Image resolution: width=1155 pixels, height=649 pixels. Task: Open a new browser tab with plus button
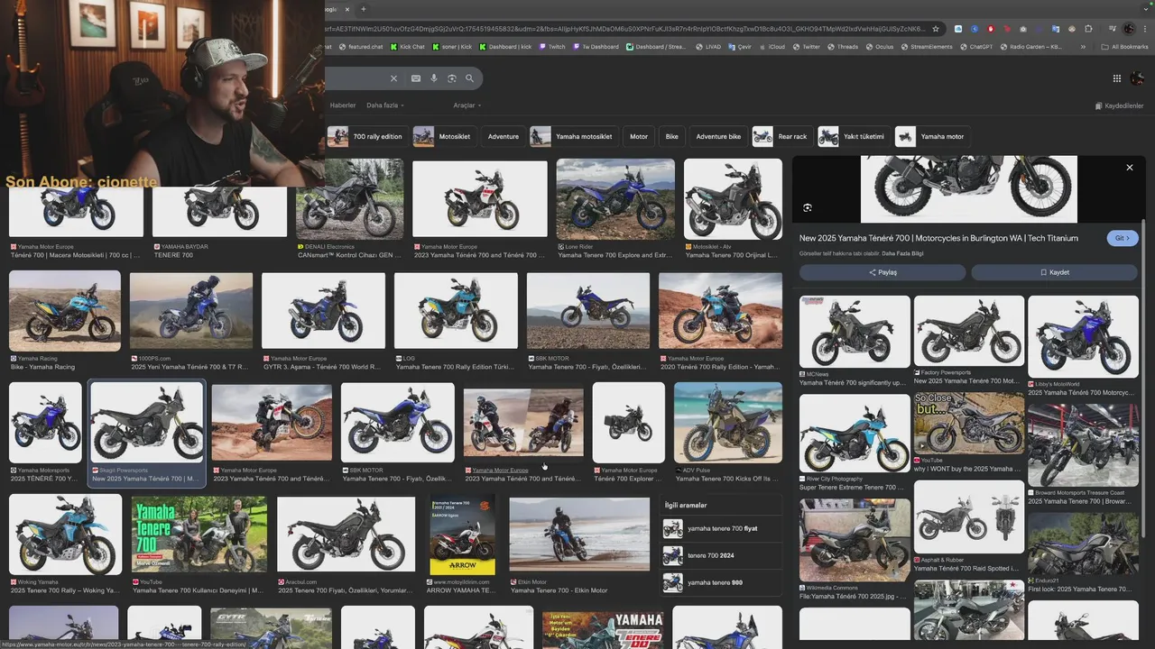click(x=364, y=9)
